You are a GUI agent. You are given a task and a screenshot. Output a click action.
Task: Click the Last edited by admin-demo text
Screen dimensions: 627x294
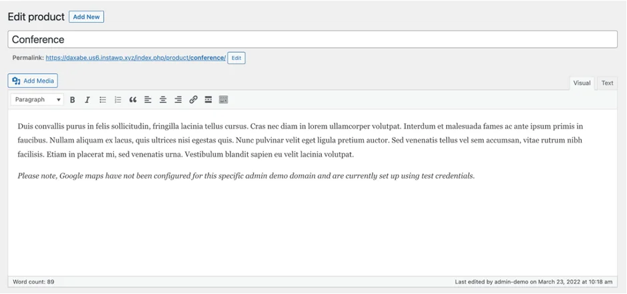[534, 281]
